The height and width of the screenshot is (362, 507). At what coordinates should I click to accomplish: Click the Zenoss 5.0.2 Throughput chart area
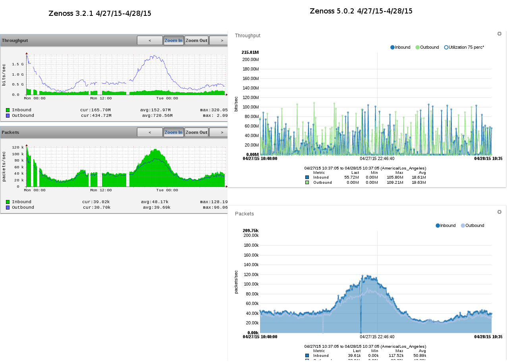click(376, 105)
